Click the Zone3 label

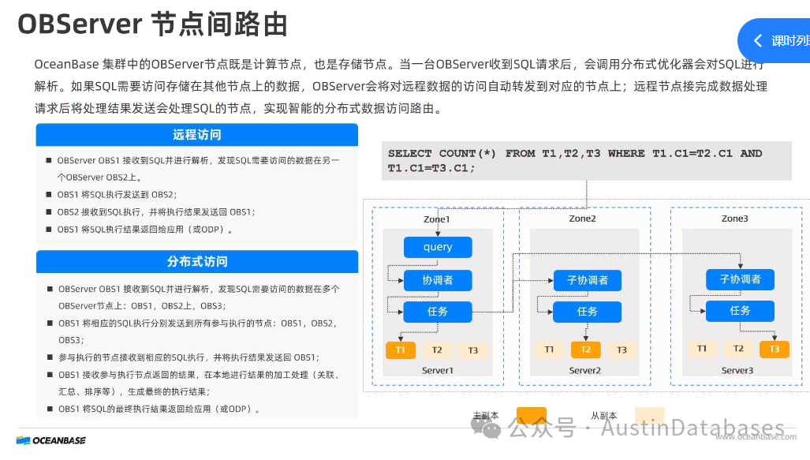734,219
